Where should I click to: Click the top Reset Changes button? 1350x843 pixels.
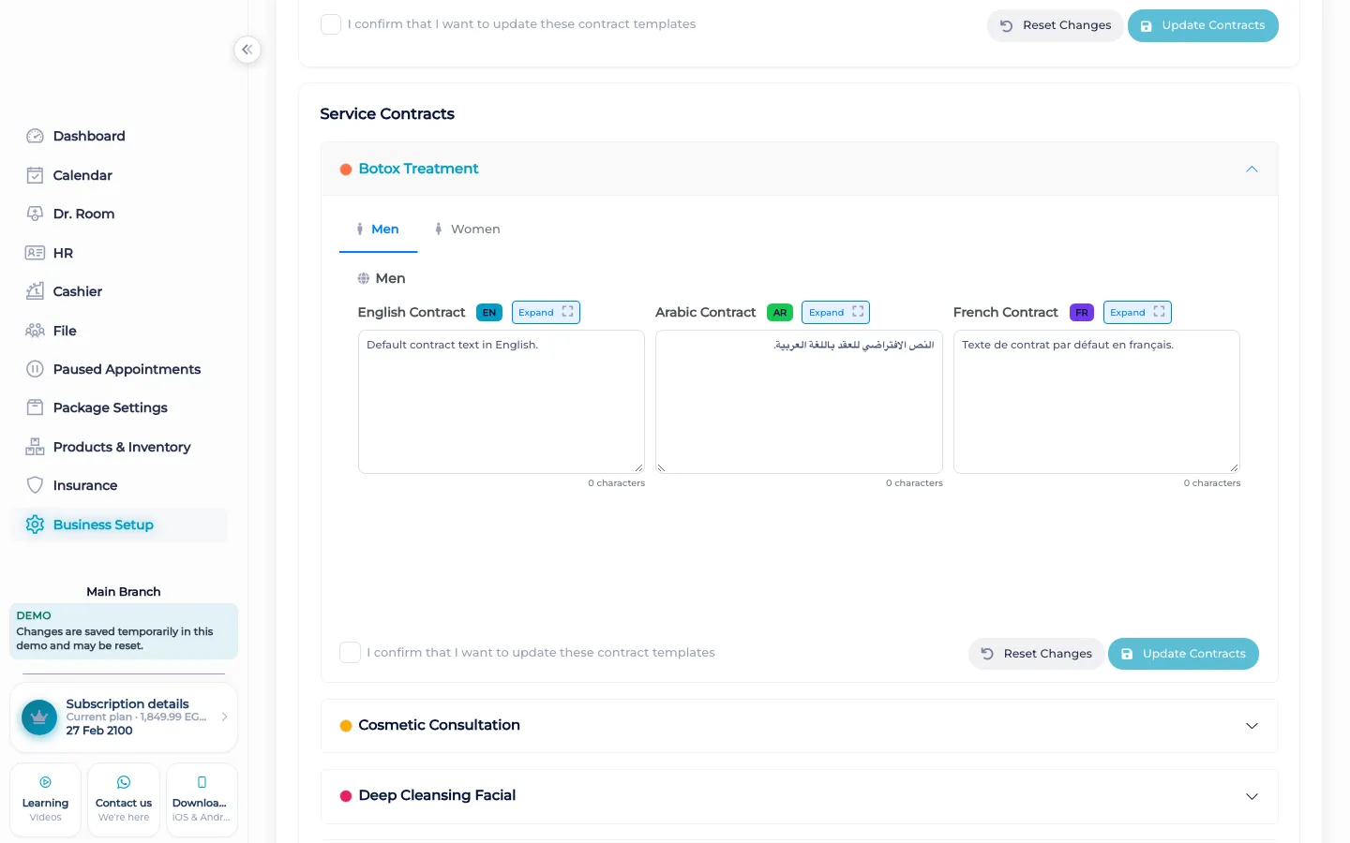tap(1055, 25)
